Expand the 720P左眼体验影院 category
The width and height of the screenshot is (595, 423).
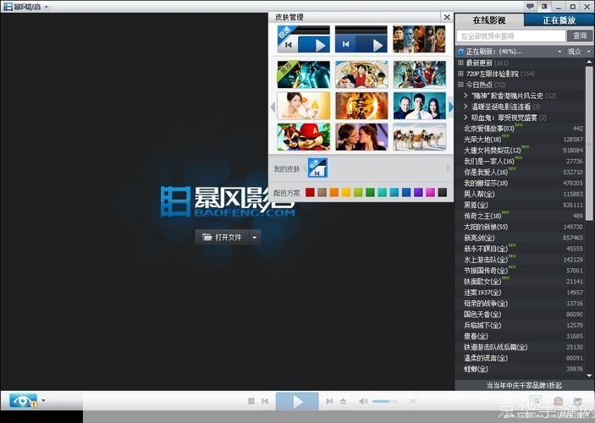tap(460, 74)
